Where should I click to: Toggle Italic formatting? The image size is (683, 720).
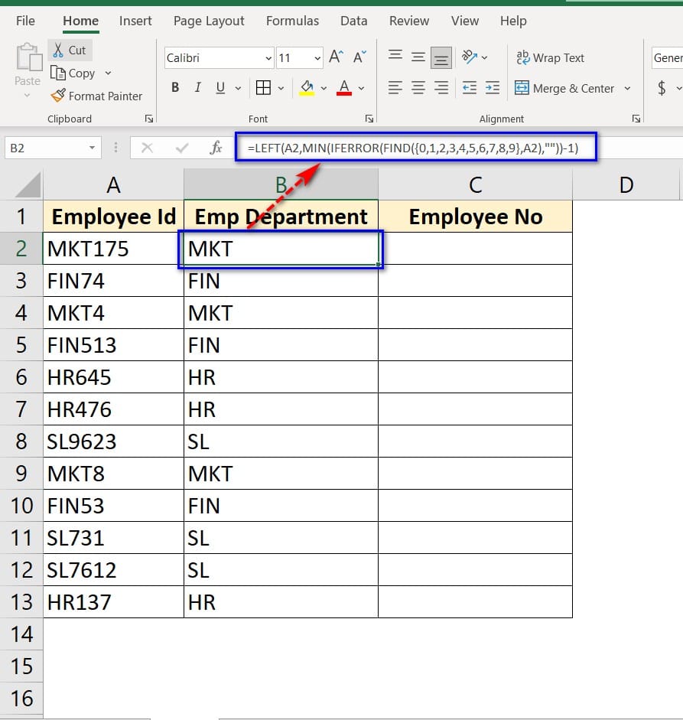point(198,88)
